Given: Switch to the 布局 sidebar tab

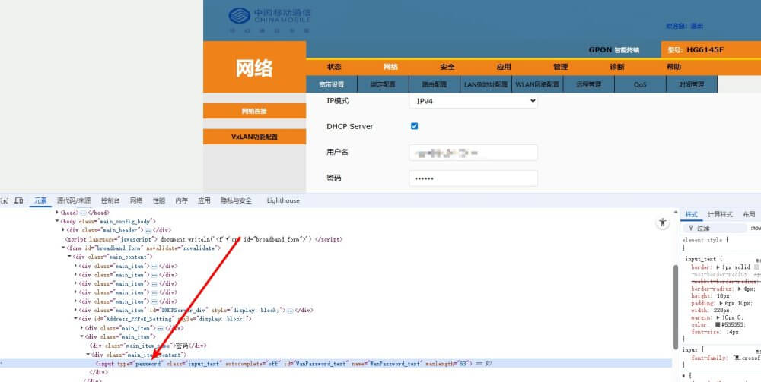Looking at the screenshot, I should tap(749, 214).
